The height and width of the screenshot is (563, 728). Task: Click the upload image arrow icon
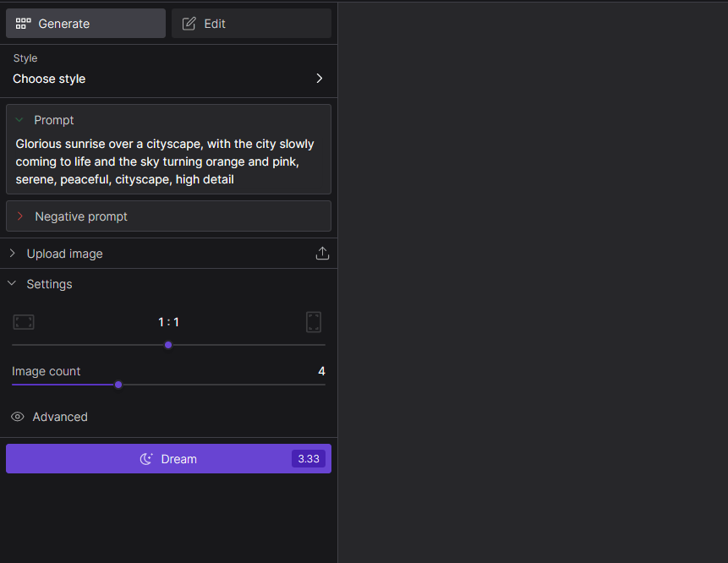322,254
